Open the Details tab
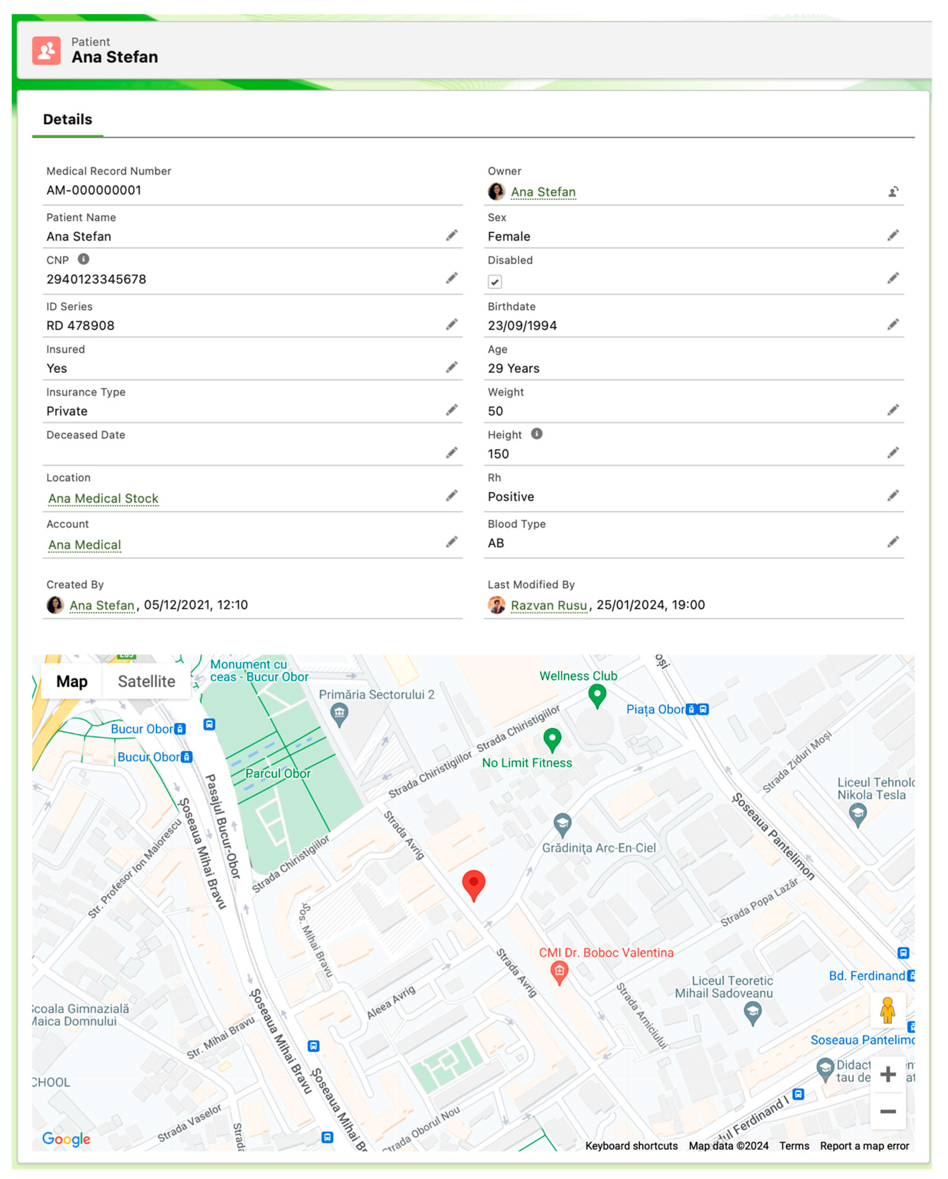Image resolution: width=948 pixels, height=1179 pixels. 68,119
